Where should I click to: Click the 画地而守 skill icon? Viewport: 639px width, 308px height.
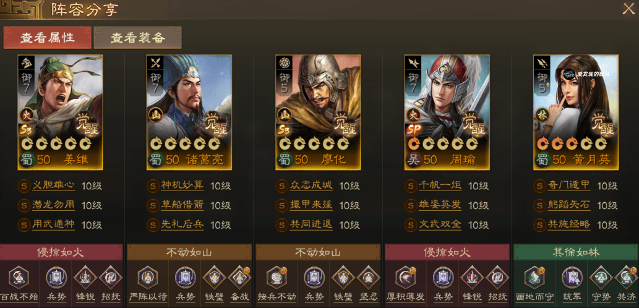click(534, 278)
